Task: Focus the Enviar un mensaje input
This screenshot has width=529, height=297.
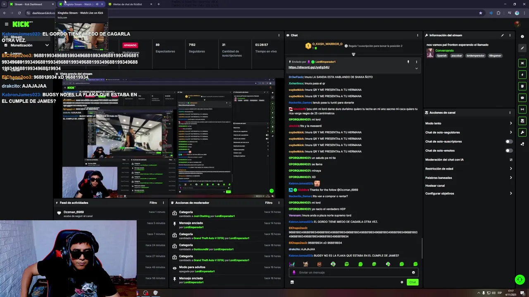Action: click(x=353, y=272)
